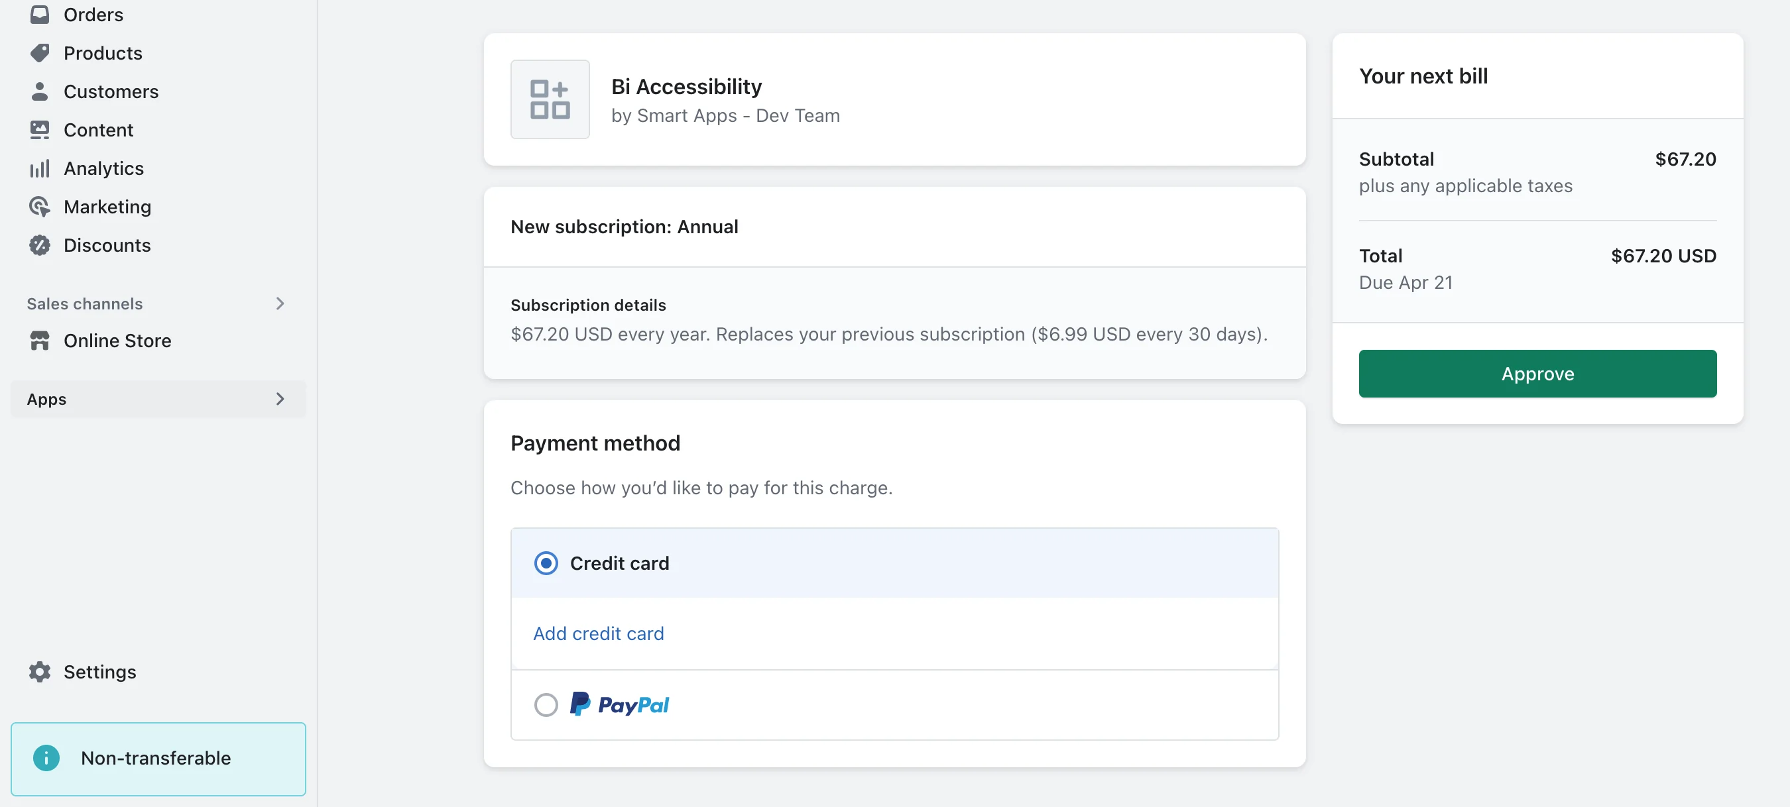
Task: Click the Customers person icon
Action: point(40,91)
